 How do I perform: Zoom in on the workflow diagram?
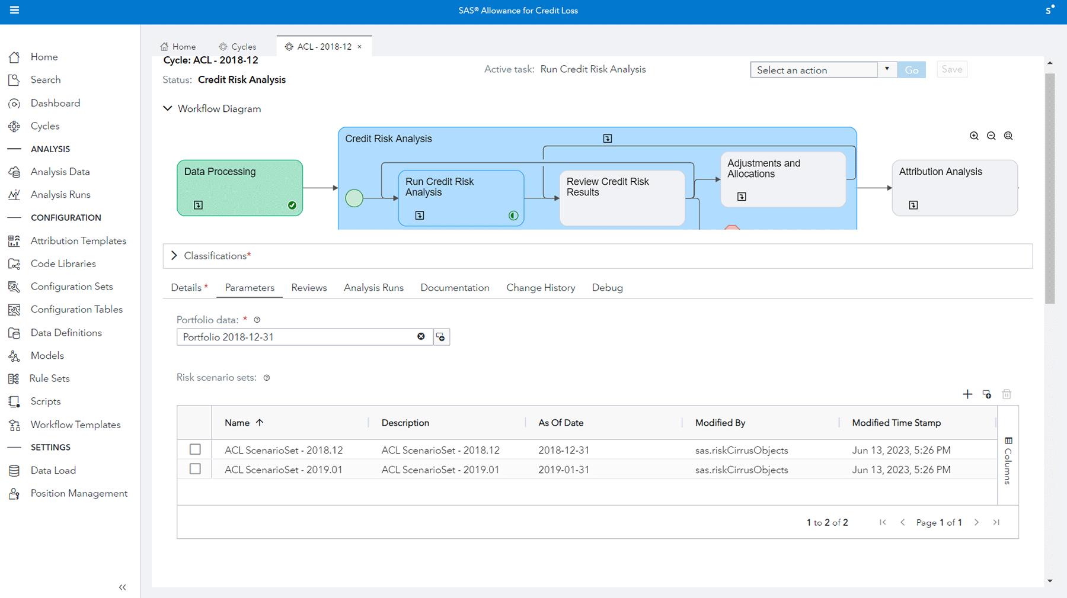click(974, 136)
